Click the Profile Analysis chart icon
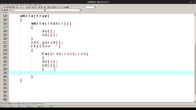Image resolution: width=196 pixels, height=110 pixels. pyautogui.click(x=65, y=7)
